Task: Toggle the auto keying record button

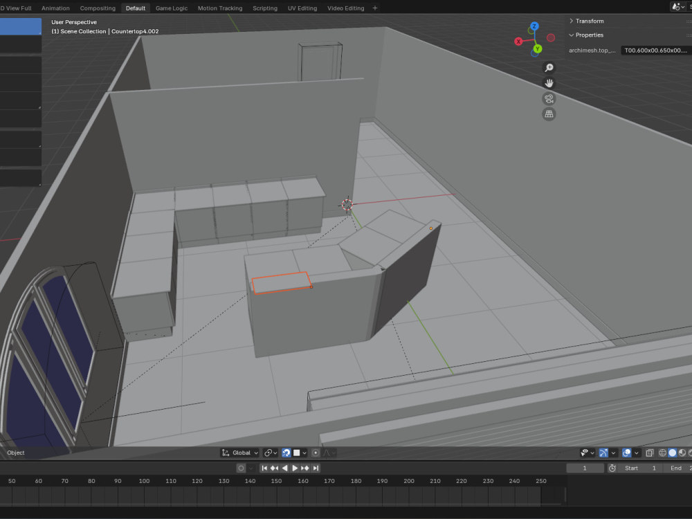Action: [241, 468]
